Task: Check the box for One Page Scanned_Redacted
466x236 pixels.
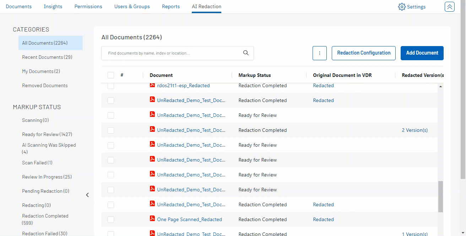Action: pyautogui.click(x=111, y=220)
